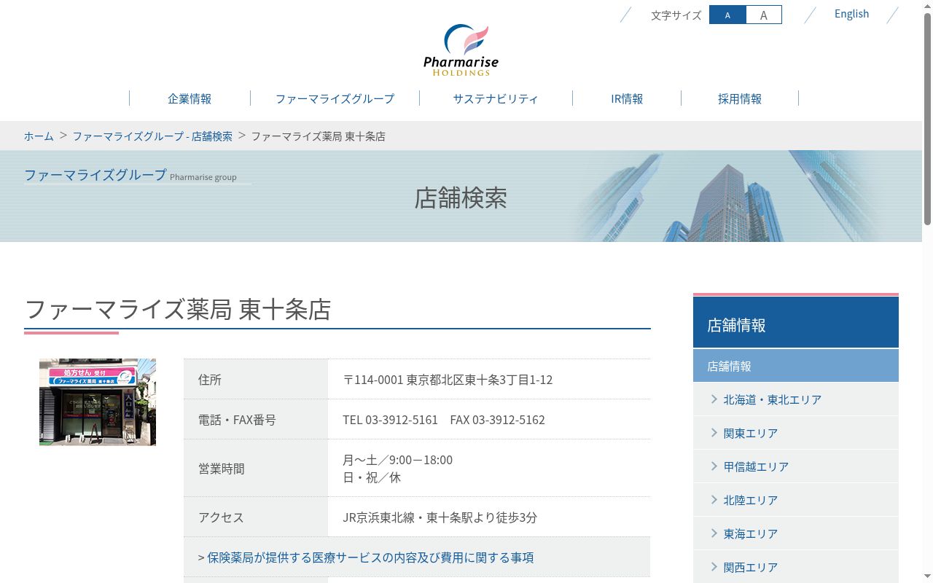Expand the 北海道・東北エリア chevron

coord(714,399)
